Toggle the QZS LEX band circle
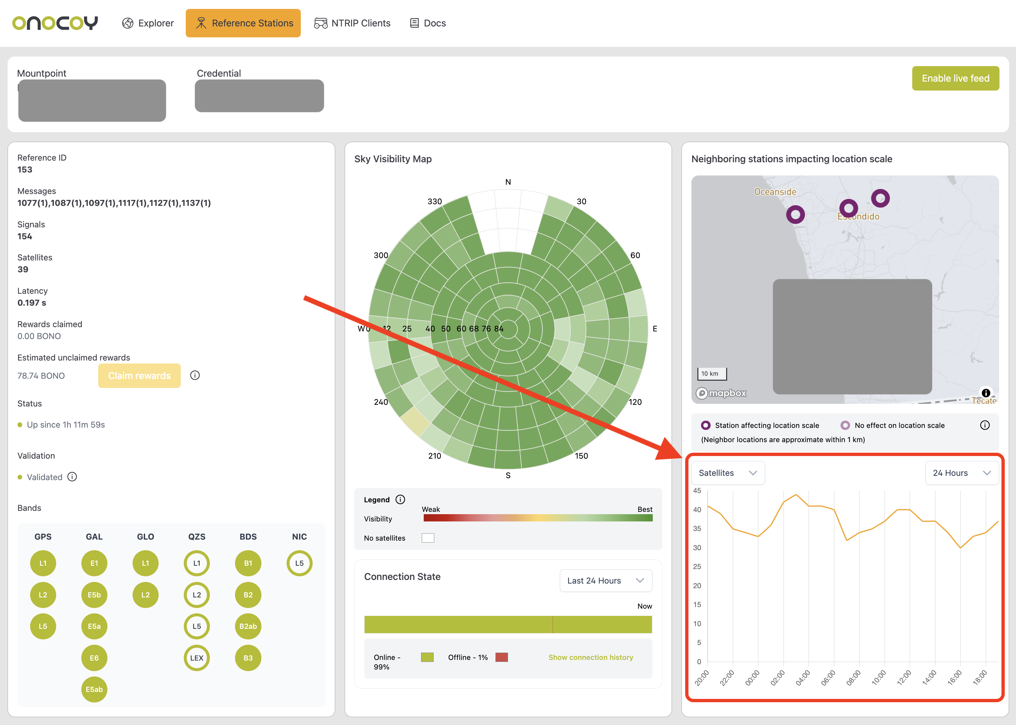1016x725 pixels. tap(196, 658)
